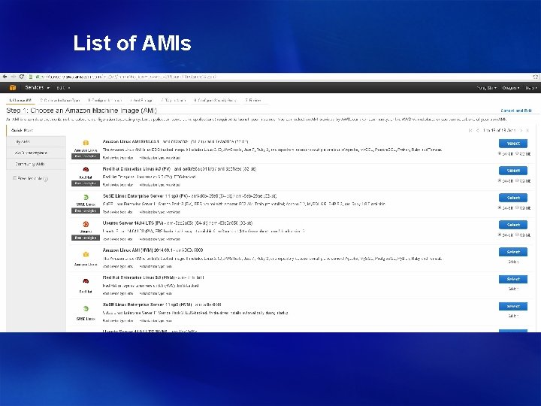The width and height of the screenshot is (541, 406).
Task: Open the My AMIs sidebar section
Action: point(36,141)
